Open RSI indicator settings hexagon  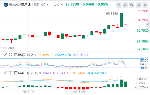click(x=10, y=55)
